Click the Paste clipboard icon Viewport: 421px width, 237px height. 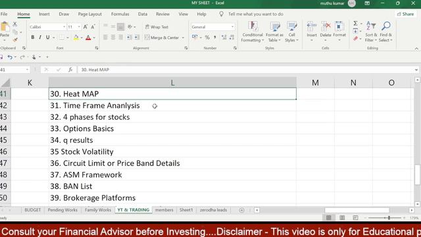[5, 27]
